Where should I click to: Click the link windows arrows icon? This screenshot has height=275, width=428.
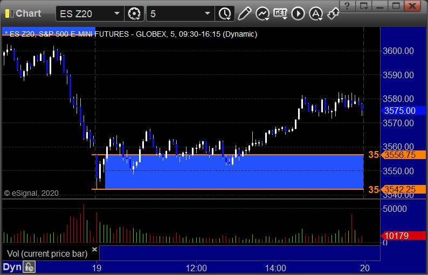[333, 13]
